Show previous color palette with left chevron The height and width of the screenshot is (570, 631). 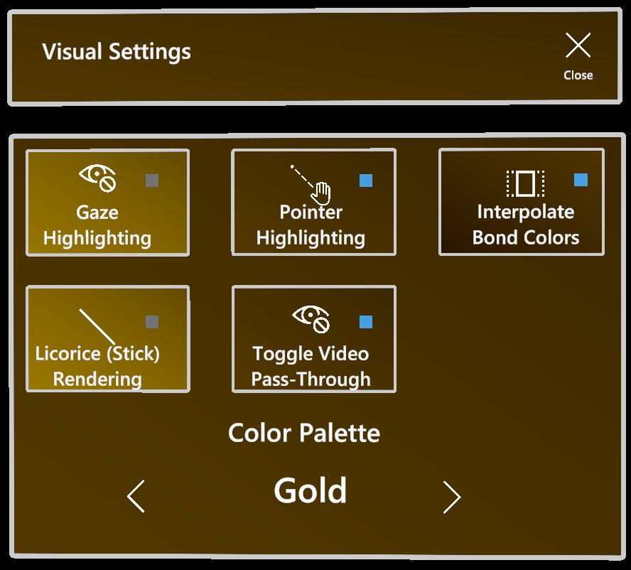(137, 496)
